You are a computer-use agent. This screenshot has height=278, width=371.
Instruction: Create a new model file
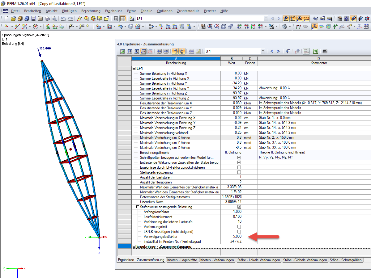[x=6, y=19]
